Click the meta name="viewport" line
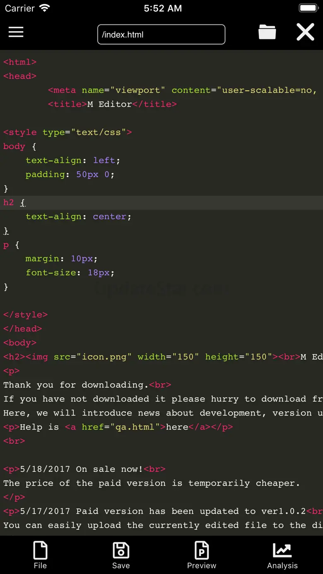This screenshot has width=323, height=574. click(183, 90)
